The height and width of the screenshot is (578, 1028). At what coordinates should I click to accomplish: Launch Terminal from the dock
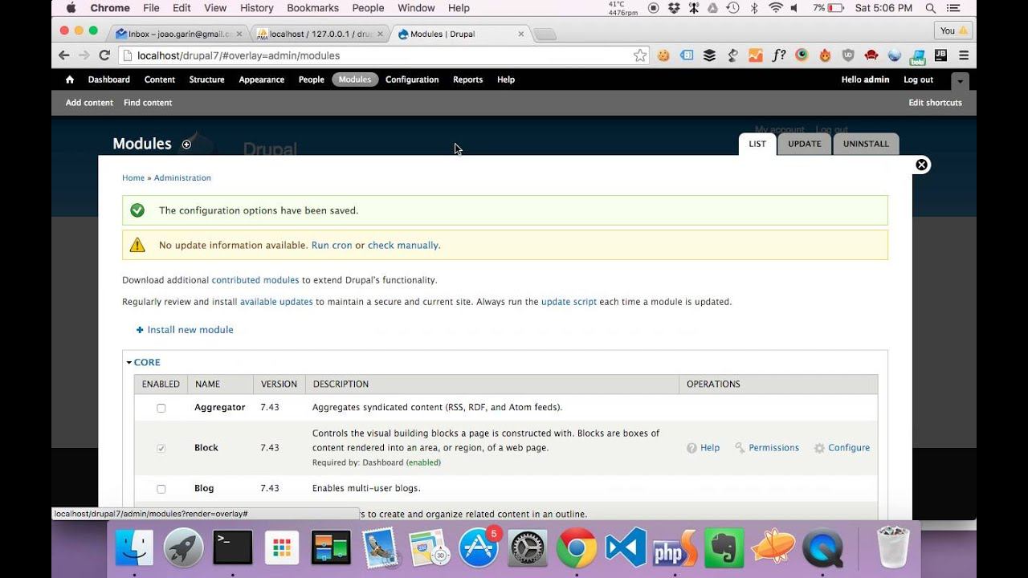(x=233, y=547)
